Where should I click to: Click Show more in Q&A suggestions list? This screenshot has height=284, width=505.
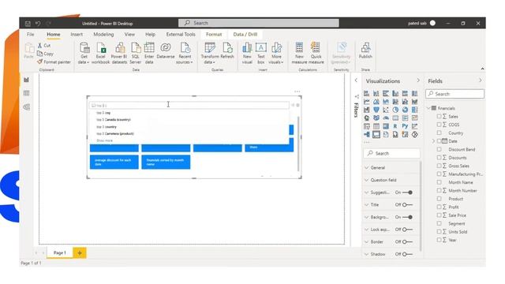[x=104, y=140]
